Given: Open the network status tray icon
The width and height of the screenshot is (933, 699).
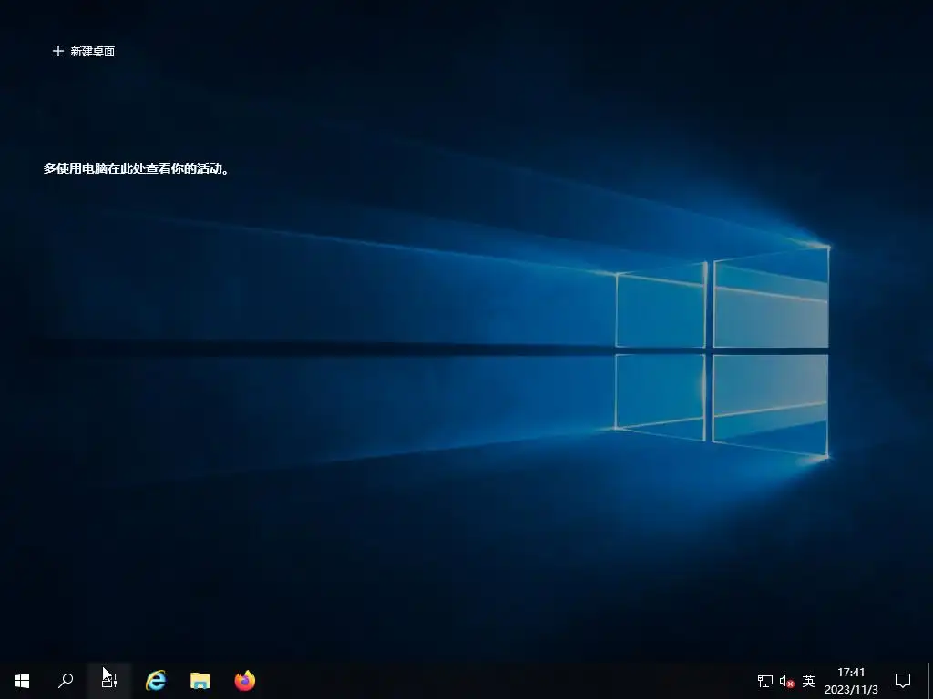Looking at the screenshot, I should (765, 681).
